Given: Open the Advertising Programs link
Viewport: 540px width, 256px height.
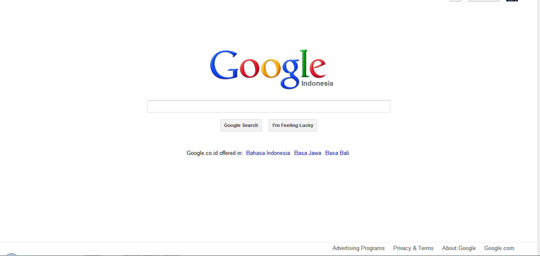Looking at the screenshot, I should (358, 248).
